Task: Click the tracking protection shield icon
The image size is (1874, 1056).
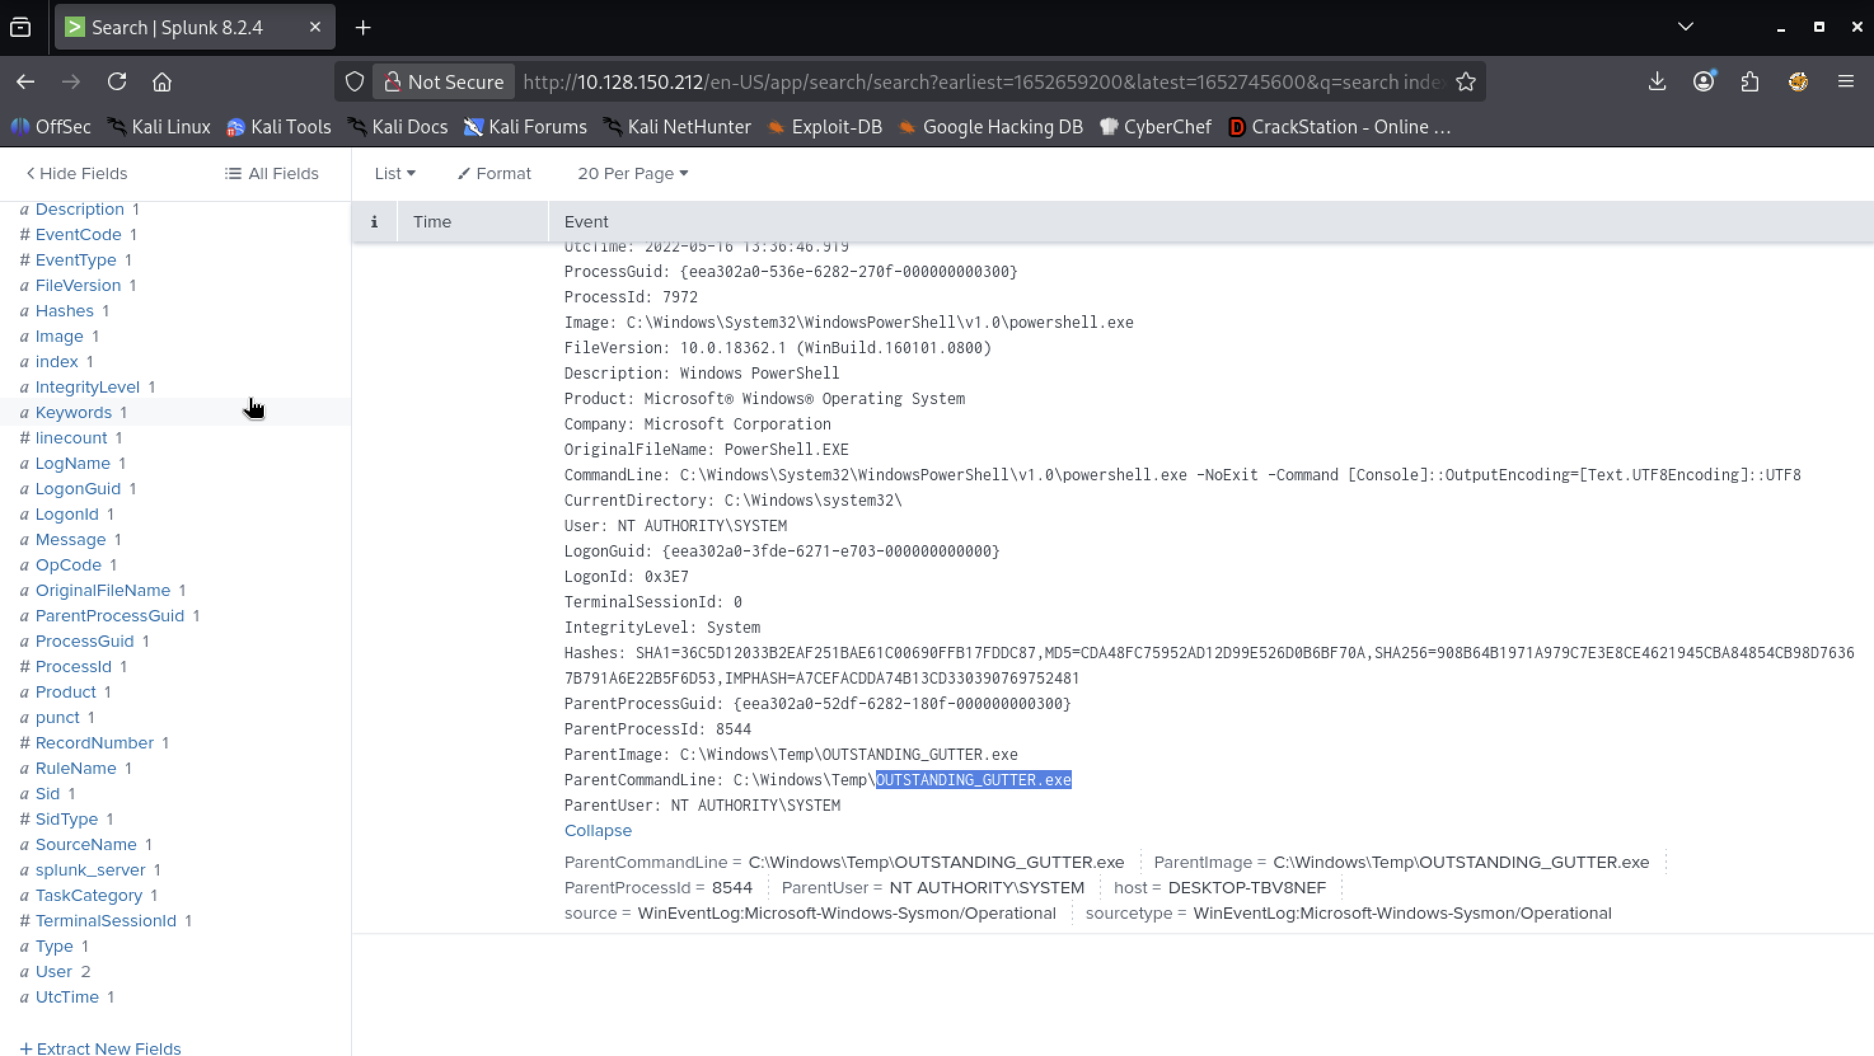Action: tap(354, 81)
